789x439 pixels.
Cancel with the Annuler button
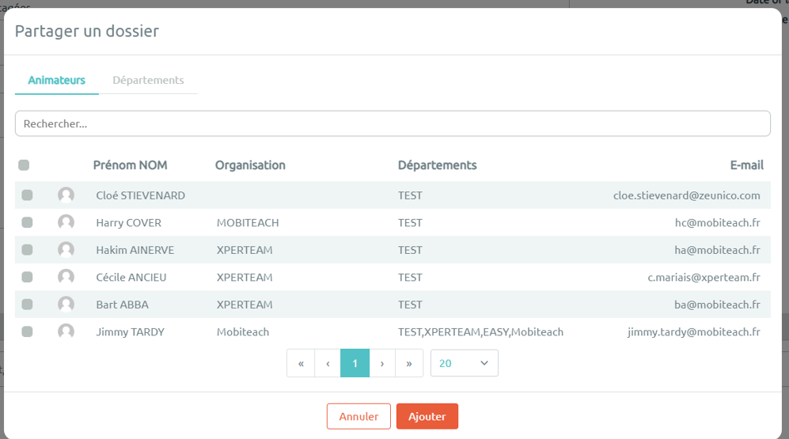[358, 416]
